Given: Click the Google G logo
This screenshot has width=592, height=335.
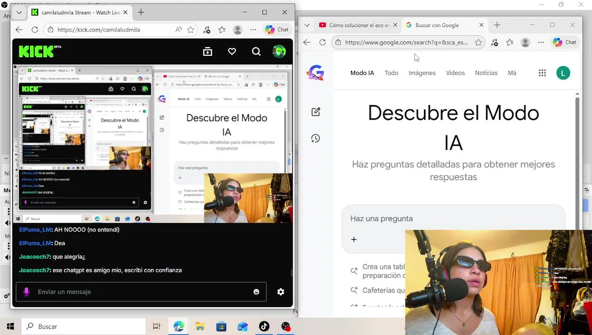Looking at the screenshot, I should pyautogui.click(x=316, y=73).
